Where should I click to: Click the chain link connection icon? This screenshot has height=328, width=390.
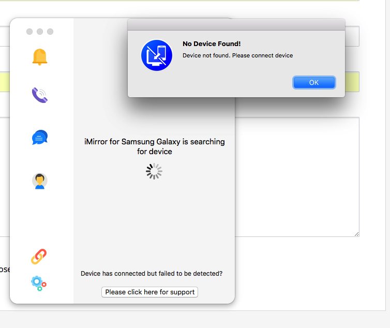click(39, 257)
